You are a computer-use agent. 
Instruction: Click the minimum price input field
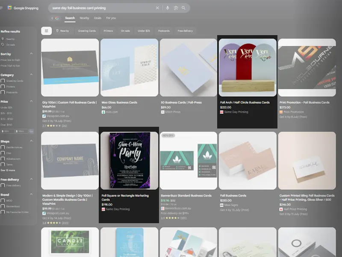click(7, 131)
